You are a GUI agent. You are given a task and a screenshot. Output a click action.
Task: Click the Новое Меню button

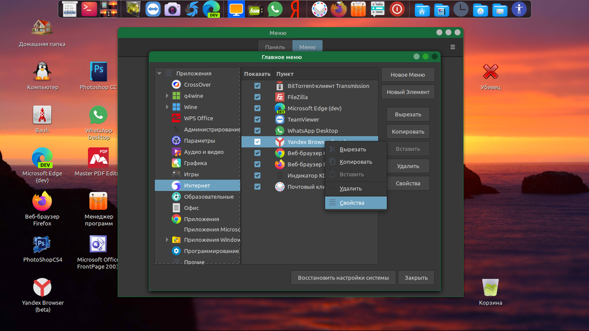click(x=408, y=75)
